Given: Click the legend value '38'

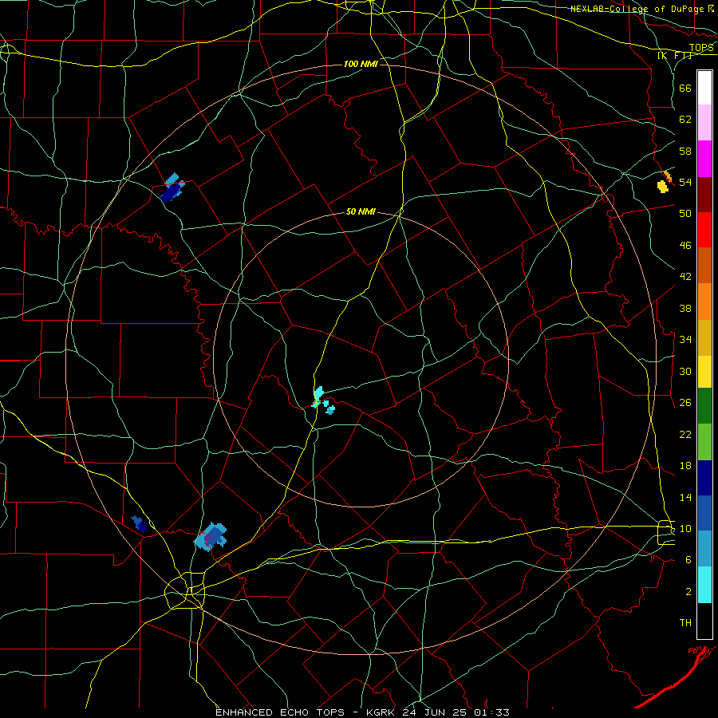Looking at the screenshot, I should click(685, 308).
